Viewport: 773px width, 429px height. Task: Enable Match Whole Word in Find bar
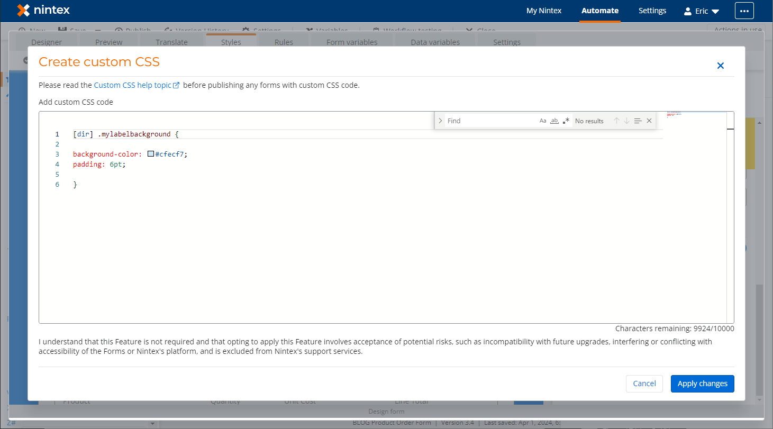pos(554,121)
